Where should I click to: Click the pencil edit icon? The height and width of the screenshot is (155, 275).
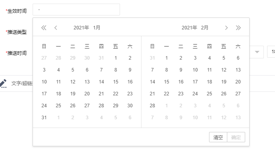coord(3,83)
